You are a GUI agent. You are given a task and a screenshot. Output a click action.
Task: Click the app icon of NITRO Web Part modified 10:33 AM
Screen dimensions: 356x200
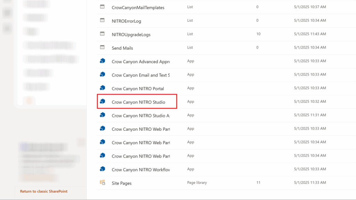pos(103,128)
